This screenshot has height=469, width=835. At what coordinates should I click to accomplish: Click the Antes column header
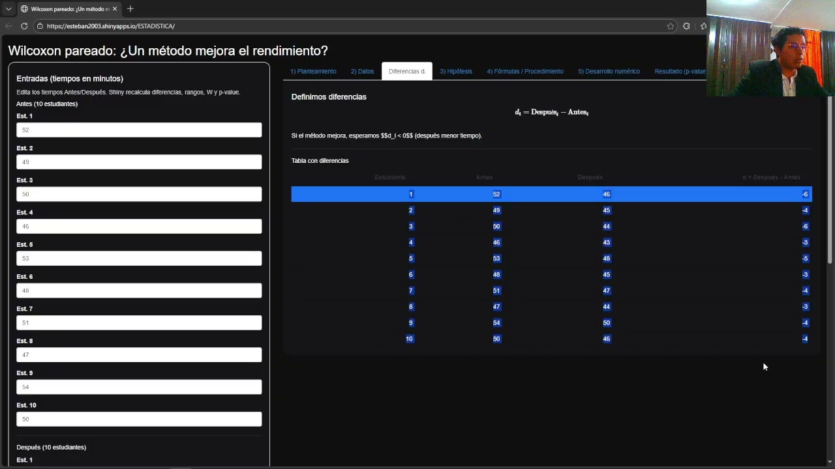tap(484, 177)
